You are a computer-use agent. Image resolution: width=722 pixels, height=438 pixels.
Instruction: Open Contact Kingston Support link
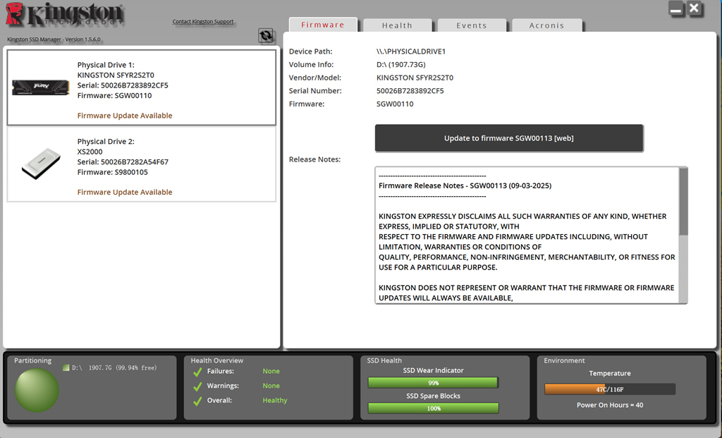[x=203, y=22]
